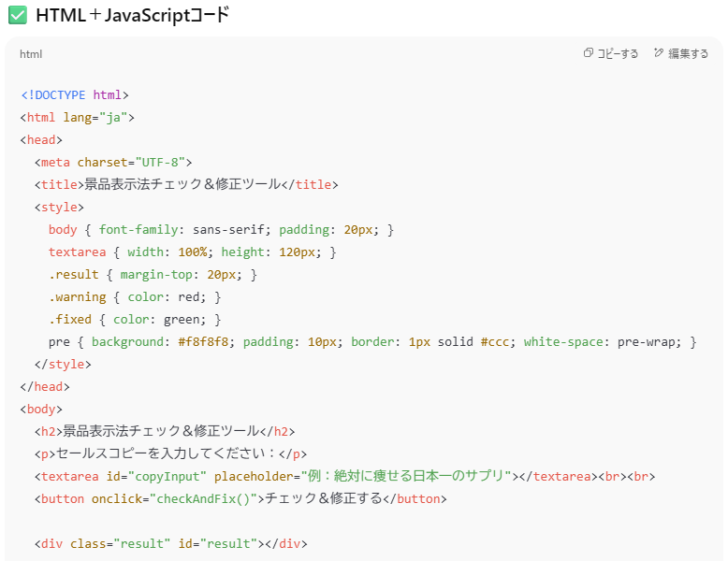Image resolution: width=728 pixels, height=561 pixels.
Task: Click the .warning color red rule
Action: pyautogui.click(x=135, y=297)
